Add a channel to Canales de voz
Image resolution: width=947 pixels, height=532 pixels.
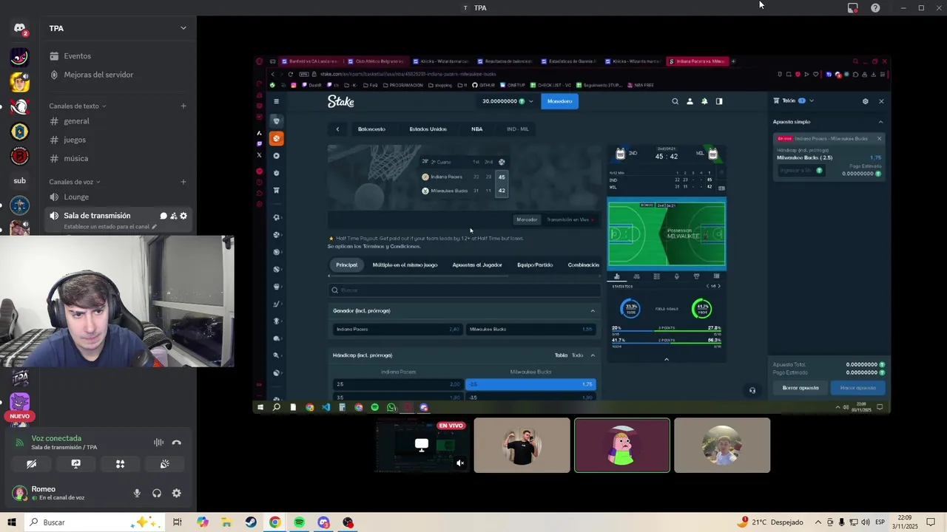(x=183, y=182)
